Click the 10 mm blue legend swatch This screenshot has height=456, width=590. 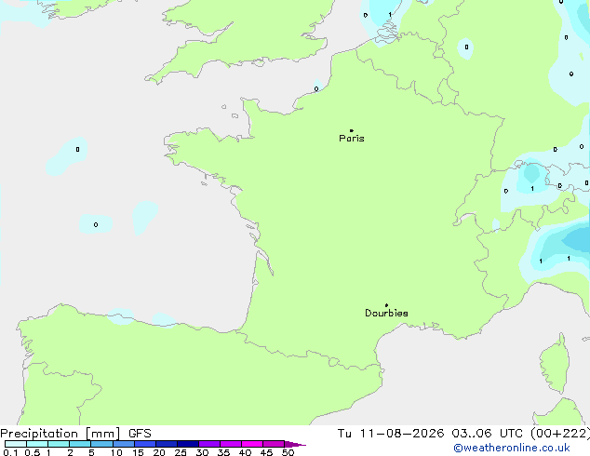point(124,444)
